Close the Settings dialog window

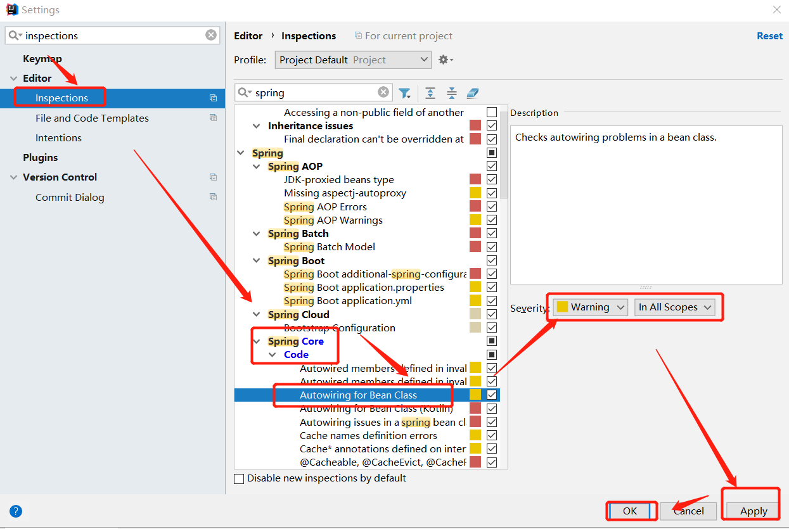776,10
